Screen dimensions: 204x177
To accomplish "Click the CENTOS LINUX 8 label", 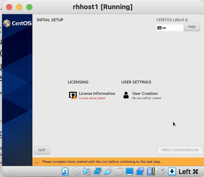I will (172, 20).
